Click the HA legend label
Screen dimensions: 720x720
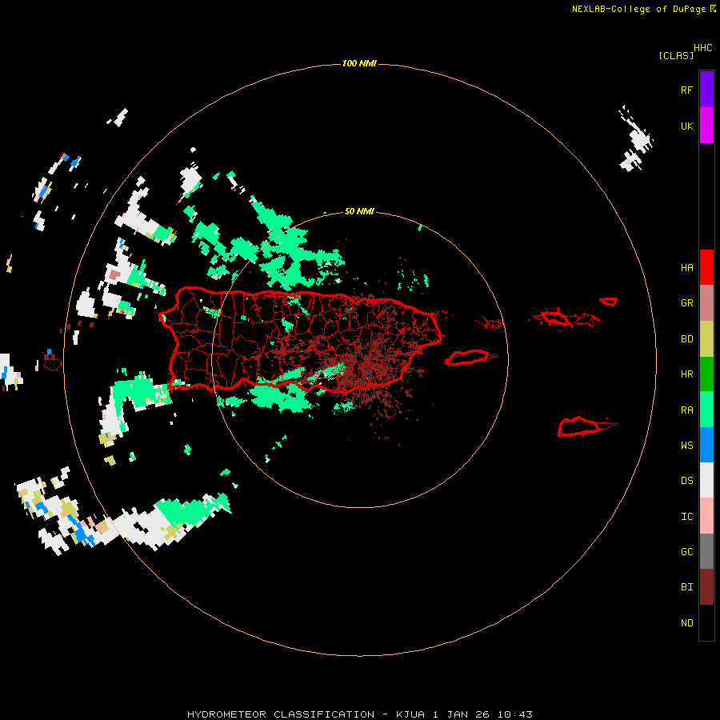(x=686, y=267)
